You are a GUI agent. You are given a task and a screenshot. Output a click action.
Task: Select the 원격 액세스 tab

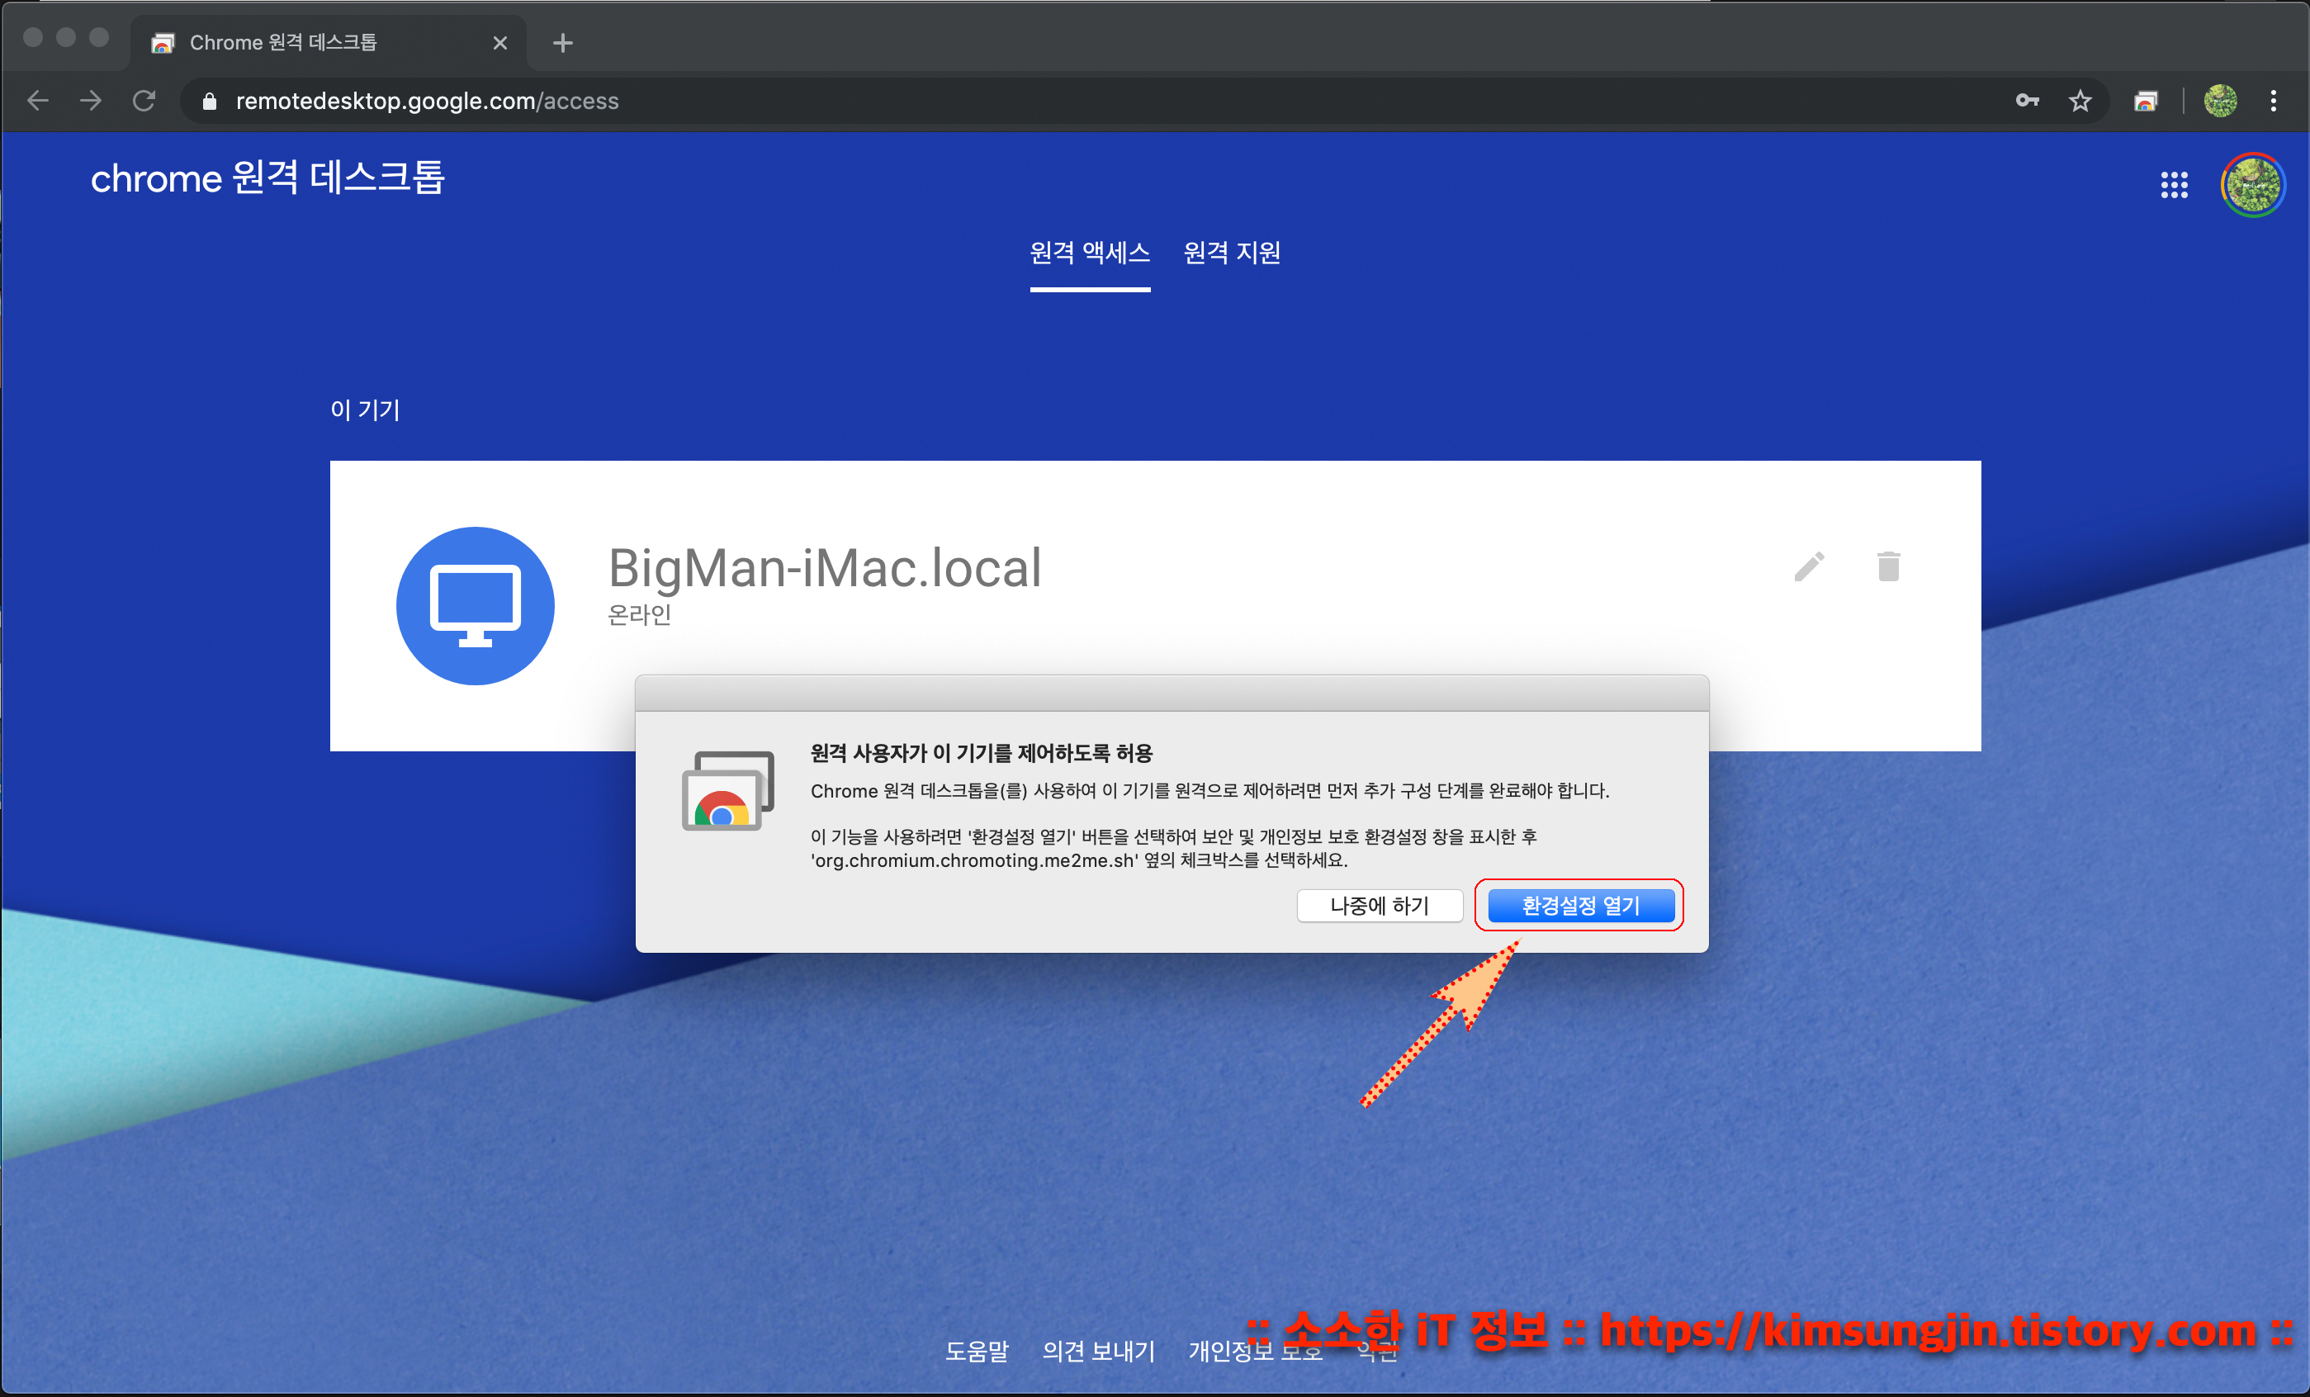point(1090,253)
